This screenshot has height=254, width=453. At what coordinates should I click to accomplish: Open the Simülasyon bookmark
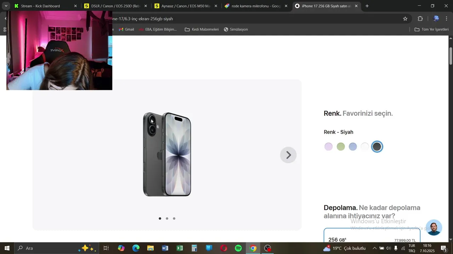[236, 29]
